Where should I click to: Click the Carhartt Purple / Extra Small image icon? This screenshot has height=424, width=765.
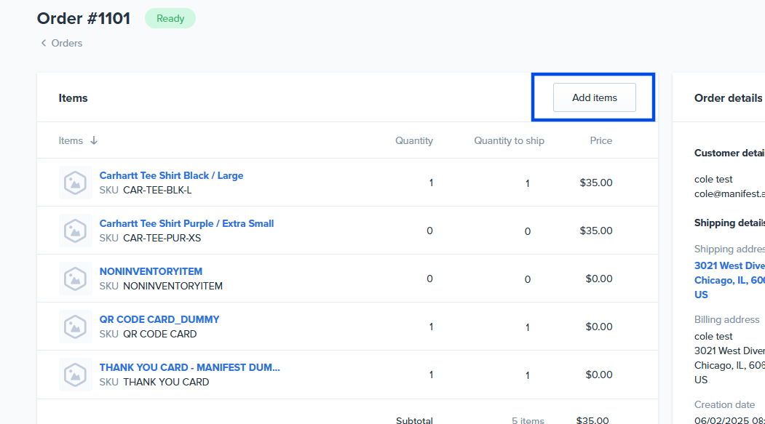click(75, 231)
